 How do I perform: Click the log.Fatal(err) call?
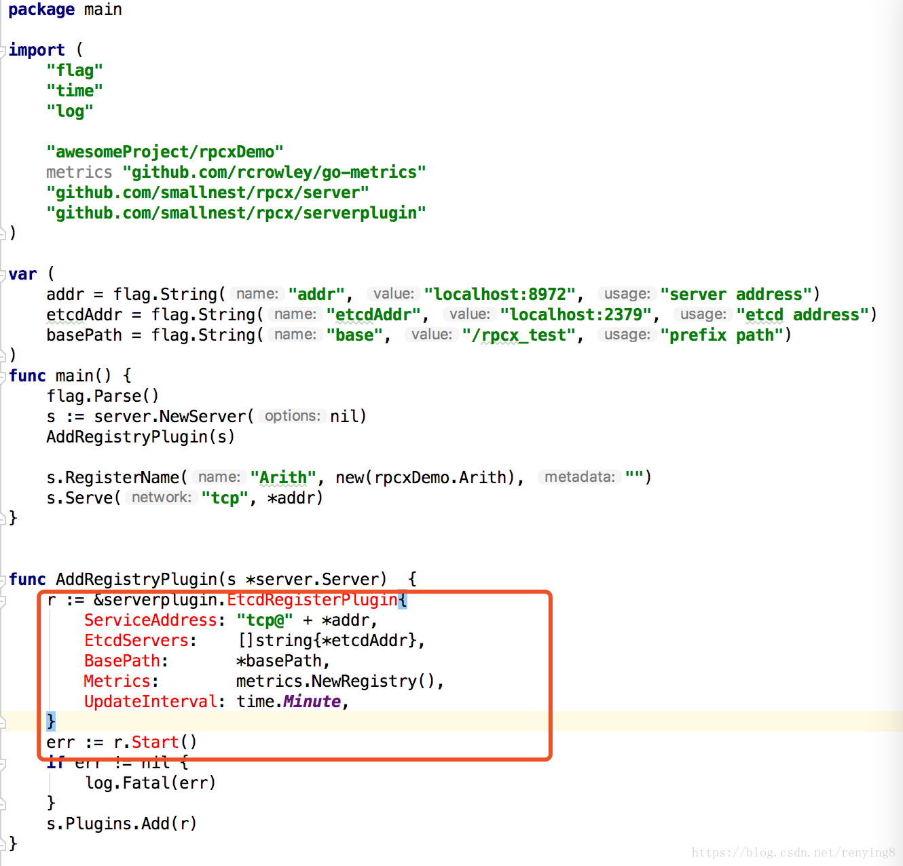150,783
